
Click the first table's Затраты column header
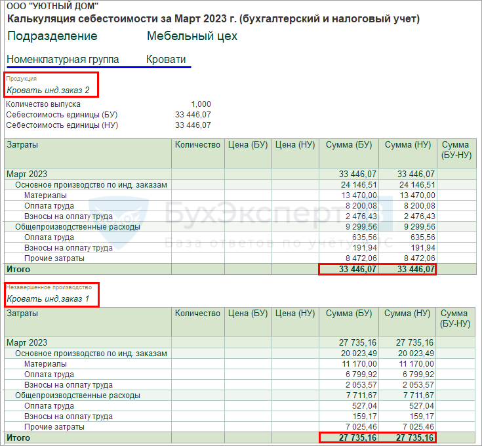[x=88, y=153]
